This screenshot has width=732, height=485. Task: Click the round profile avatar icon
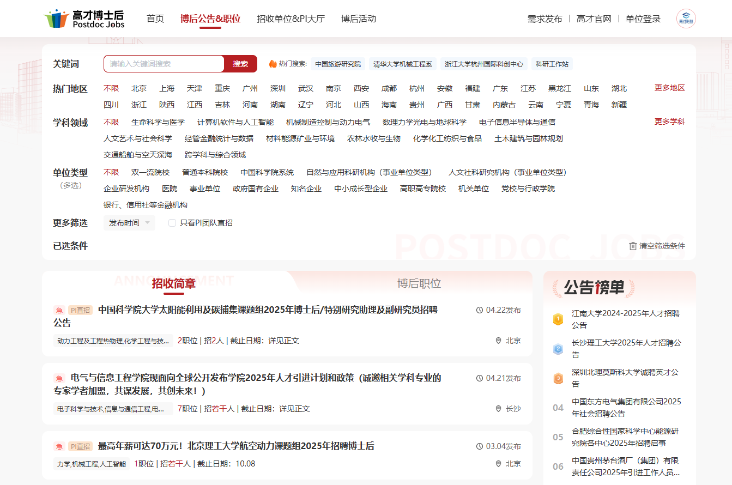pyautogui.click(x=686, y=19)
